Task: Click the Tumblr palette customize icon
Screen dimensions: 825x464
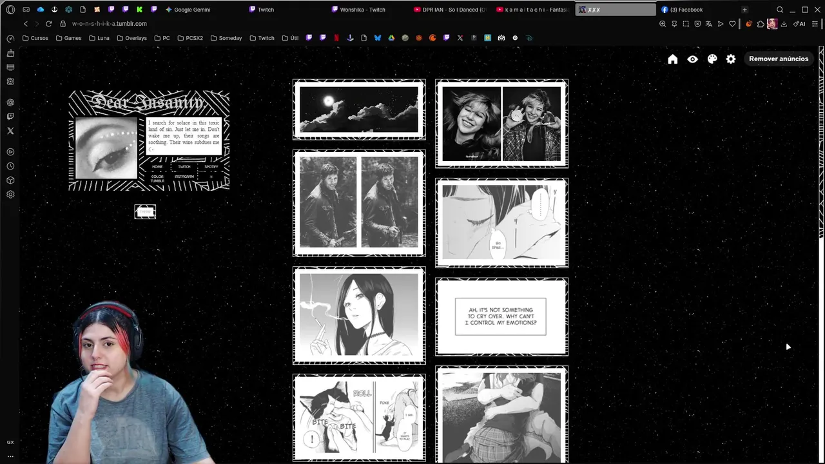Action: (x=712, y=59)
